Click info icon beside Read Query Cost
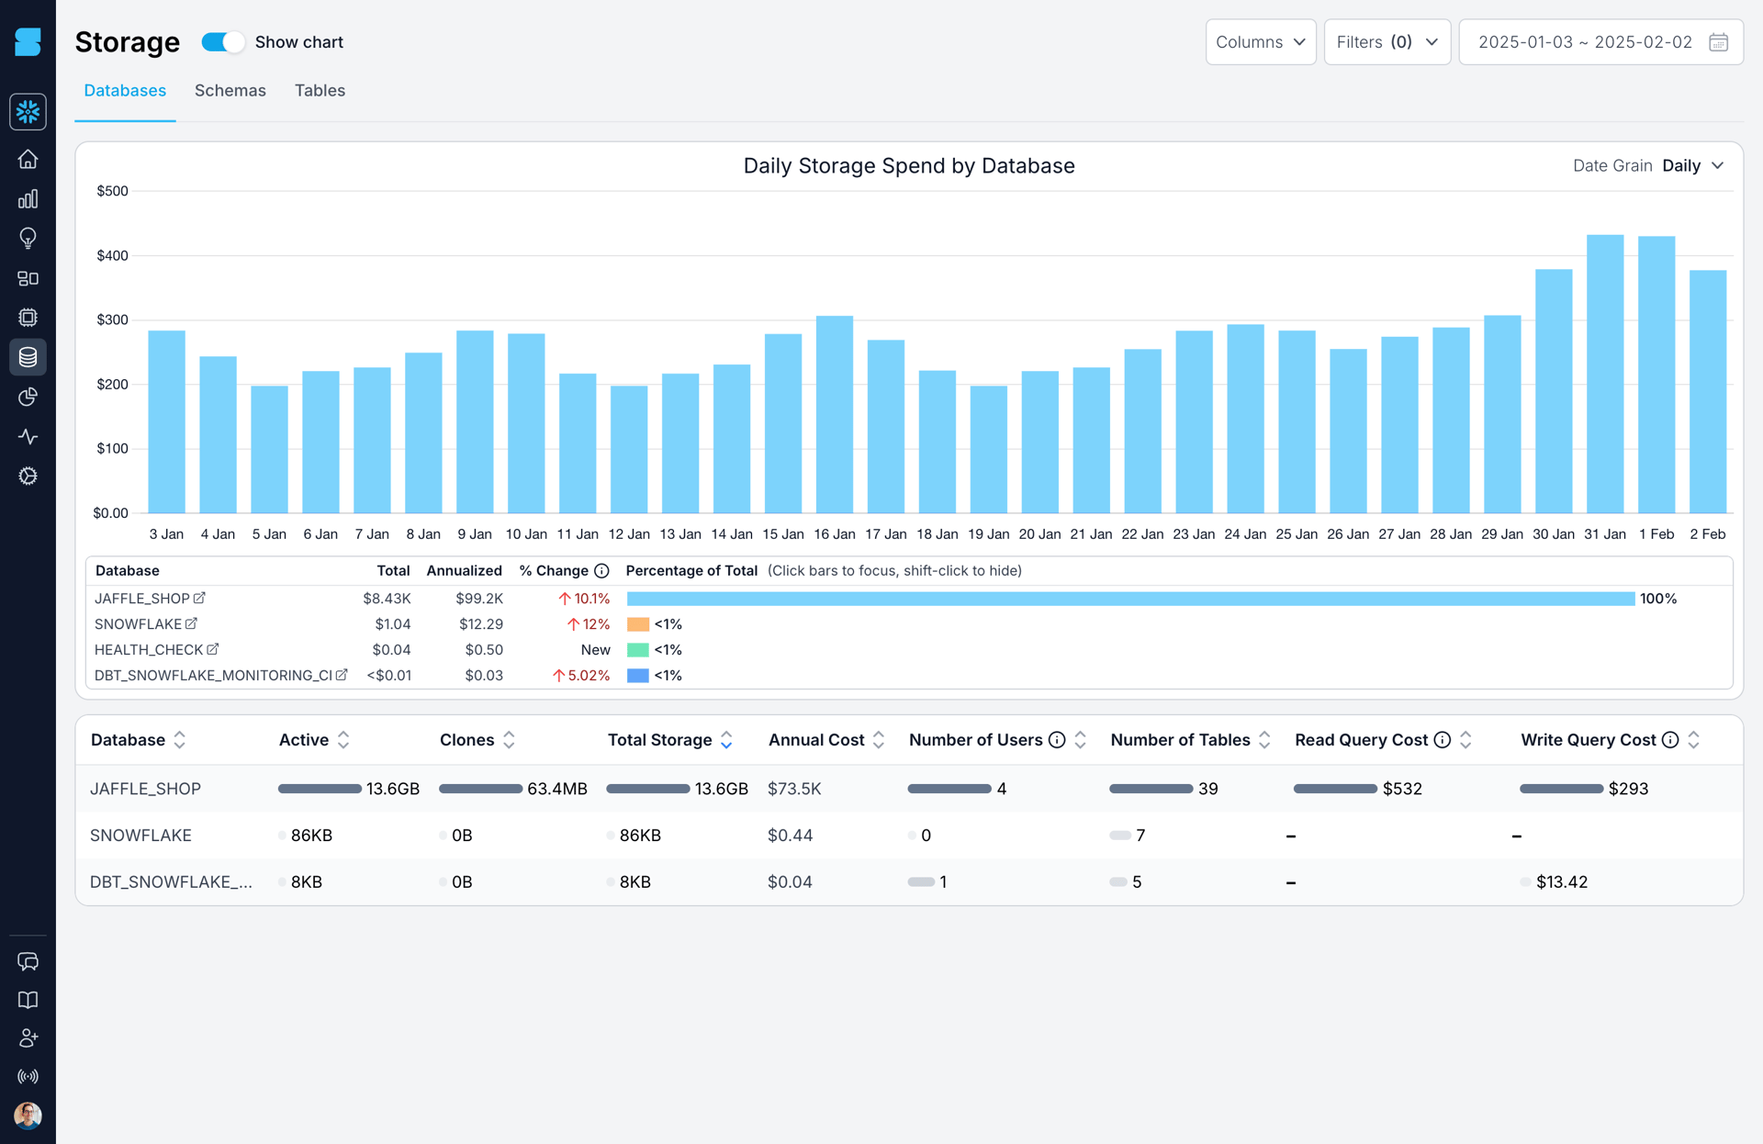 (x=1443, y=740)
